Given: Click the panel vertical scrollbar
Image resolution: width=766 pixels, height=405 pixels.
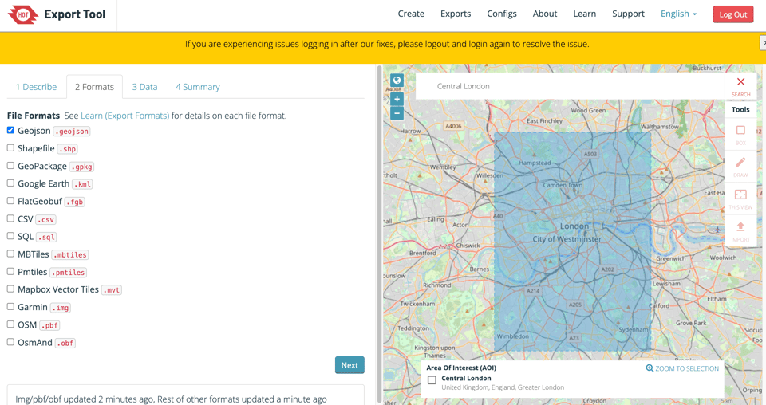Looking at the screenshot, I should [379, 234].
